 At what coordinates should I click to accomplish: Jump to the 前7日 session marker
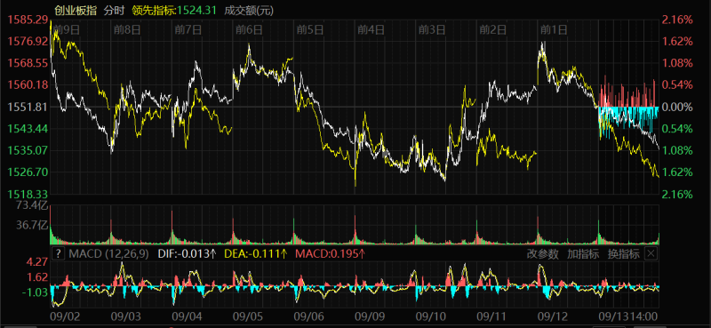tap(188, 30)
